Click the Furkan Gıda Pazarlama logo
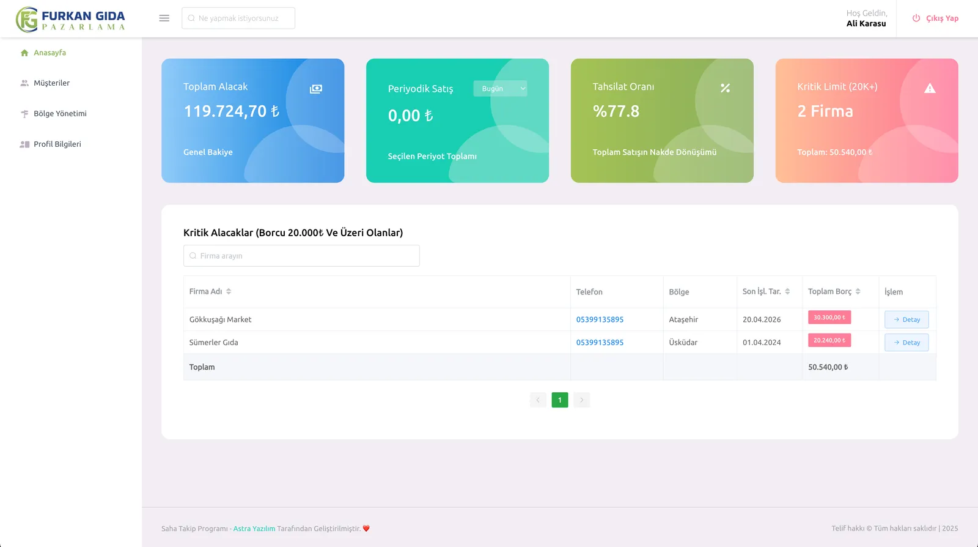 [x=70, y=19]
